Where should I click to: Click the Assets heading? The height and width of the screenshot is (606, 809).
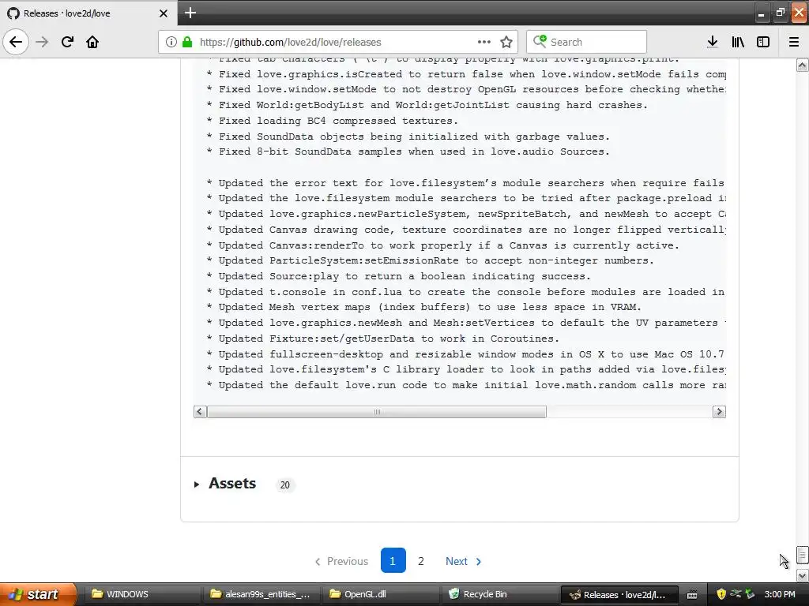coord(232,484)
